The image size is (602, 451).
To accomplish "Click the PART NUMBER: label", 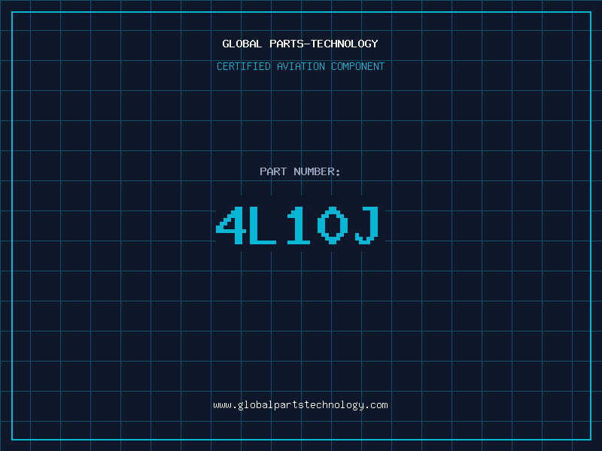I will click(299, 171).
